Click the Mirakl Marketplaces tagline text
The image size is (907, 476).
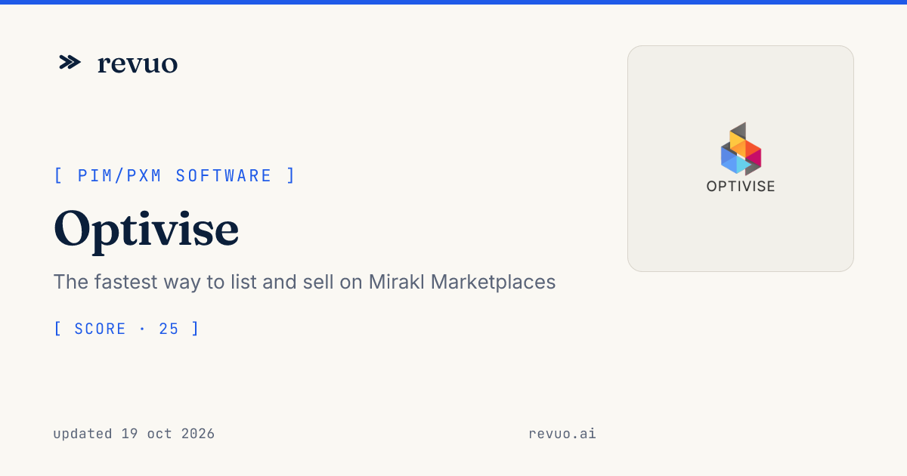coord(305,282)
